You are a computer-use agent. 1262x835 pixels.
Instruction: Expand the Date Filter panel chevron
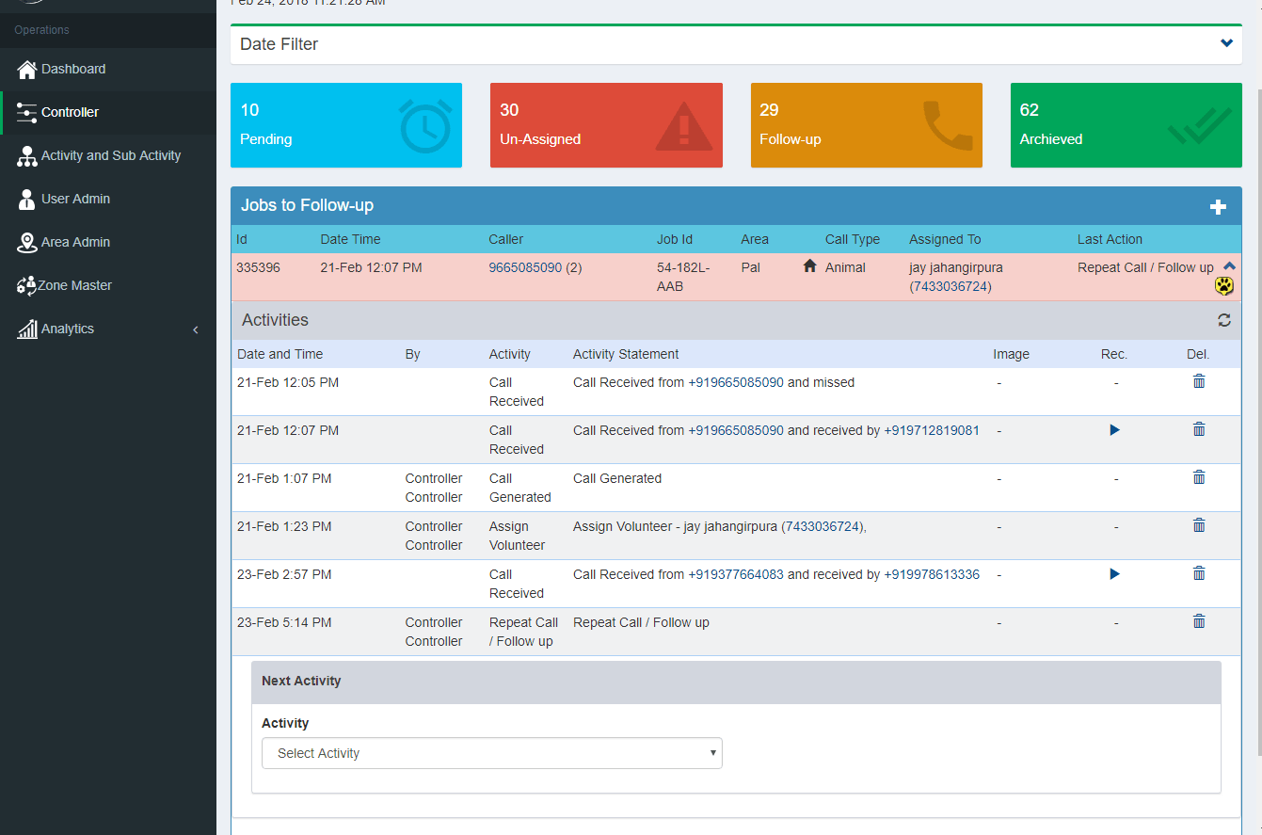pyautogui.click(x=1226, y=43)
